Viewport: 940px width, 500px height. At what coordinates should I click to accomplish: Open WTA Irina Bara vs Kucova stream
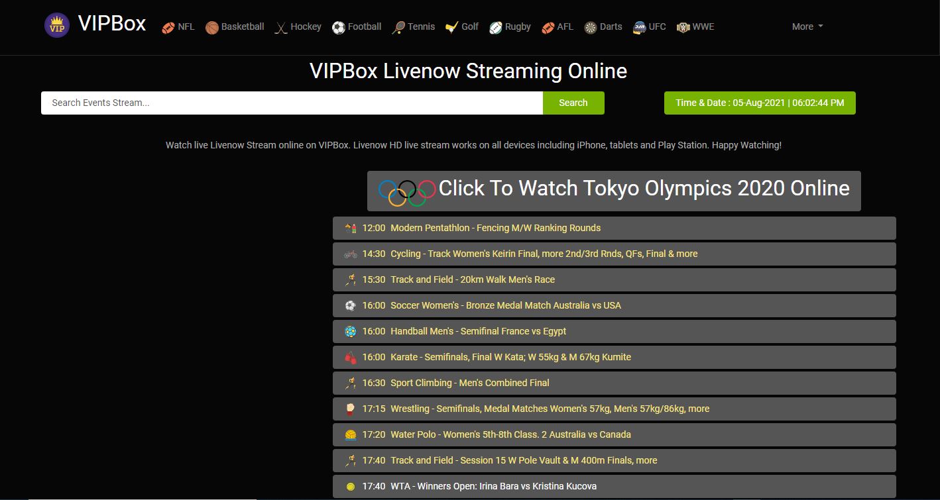point(614,486)
